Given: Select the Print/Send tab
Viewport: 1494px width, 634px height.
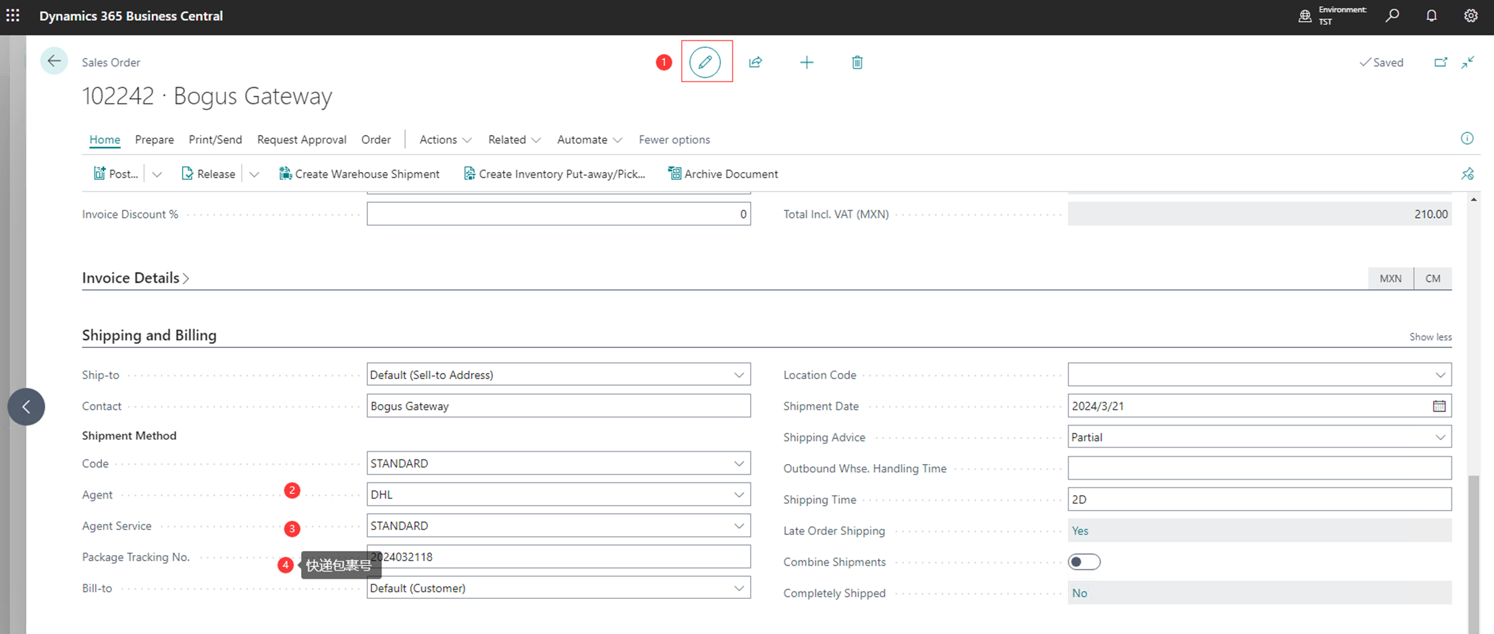Looking at the screenshot, I should (x=215, y=140).
